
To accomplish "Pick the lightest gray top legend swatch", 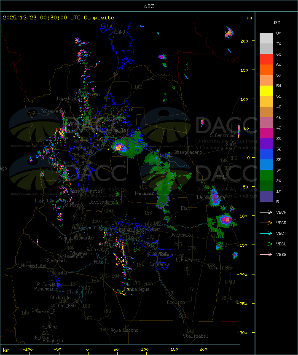I will [x=266, y=38].
